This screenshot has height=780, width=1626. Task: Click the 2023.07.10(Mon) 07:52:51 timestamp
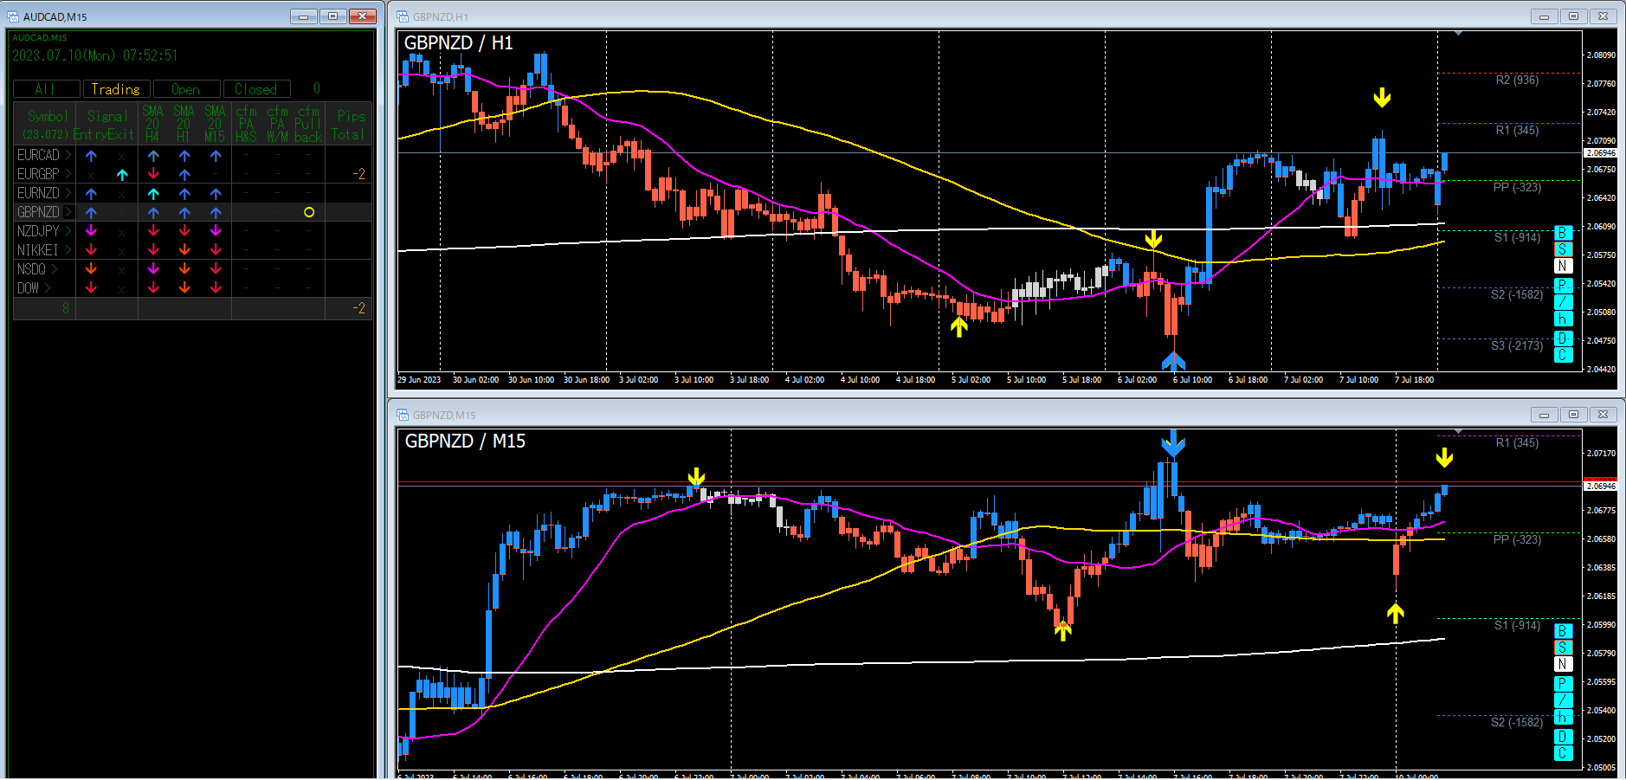[x=95, y=55]
